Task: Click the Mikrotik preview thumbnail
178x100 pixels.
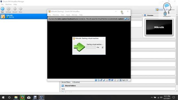Action: pos(159,27)
